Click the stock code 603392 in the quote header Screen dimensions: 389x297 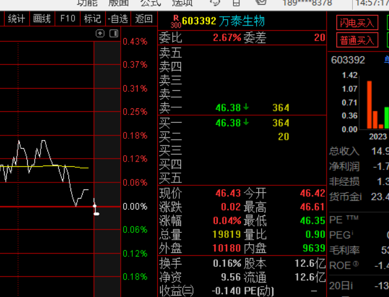199,21
